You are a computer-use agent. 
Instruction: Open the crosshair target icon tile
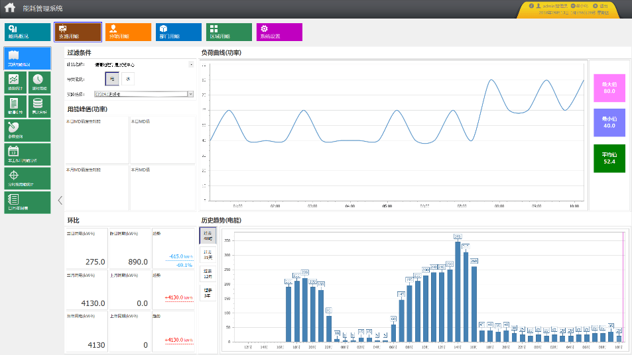click(27, 178)
